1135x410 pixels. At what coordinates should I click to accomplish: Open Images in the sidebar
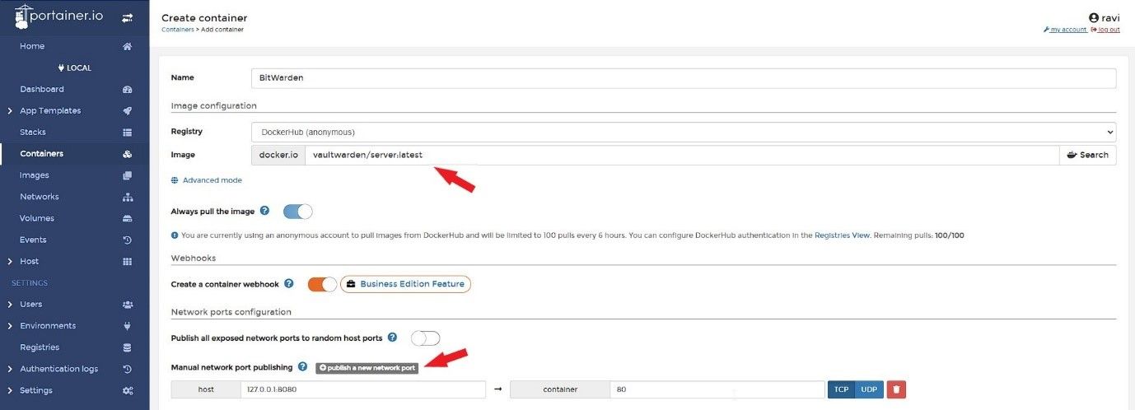pyautogui.click(x=35, y=175)
